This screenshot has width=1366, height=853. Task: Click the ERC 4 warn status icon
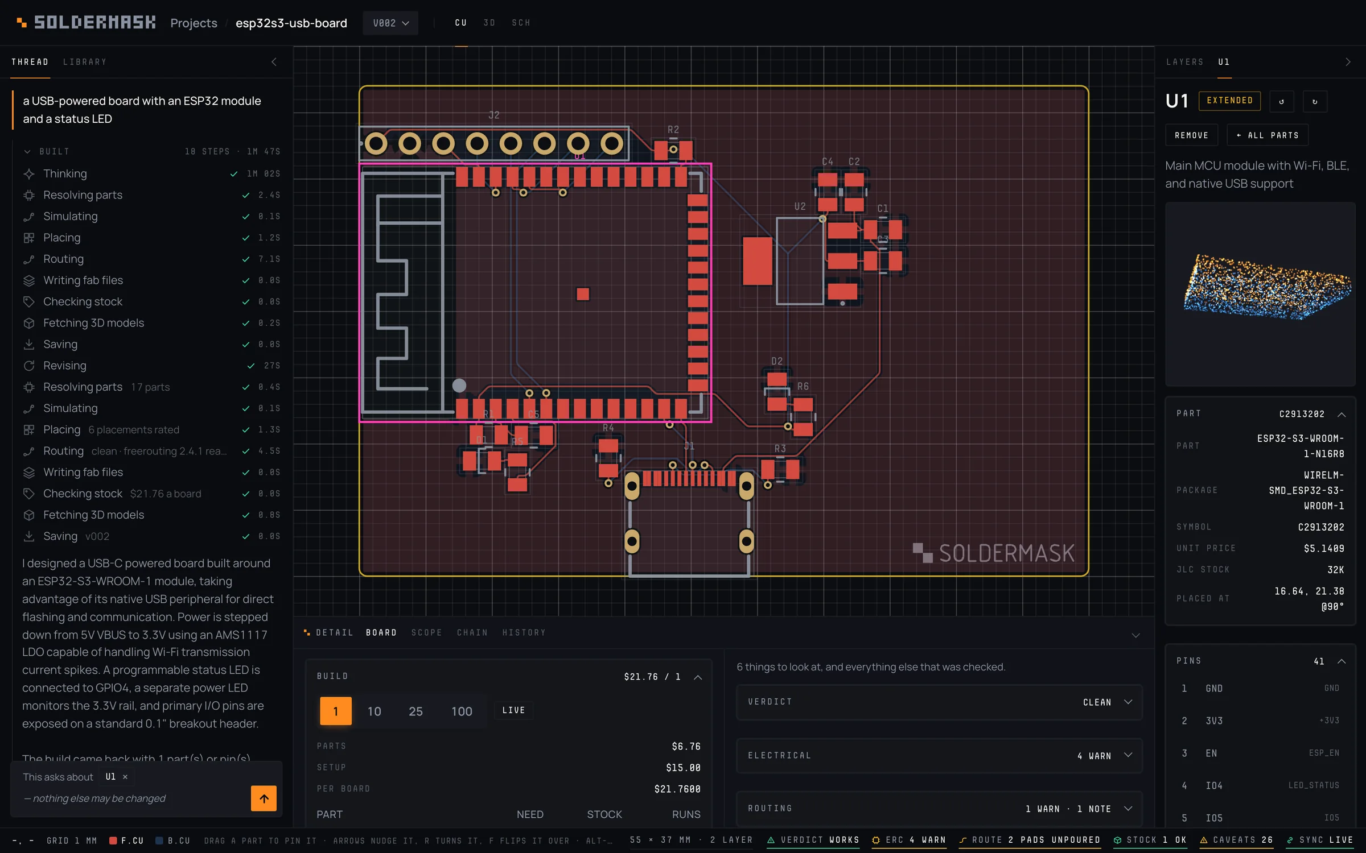876,840
